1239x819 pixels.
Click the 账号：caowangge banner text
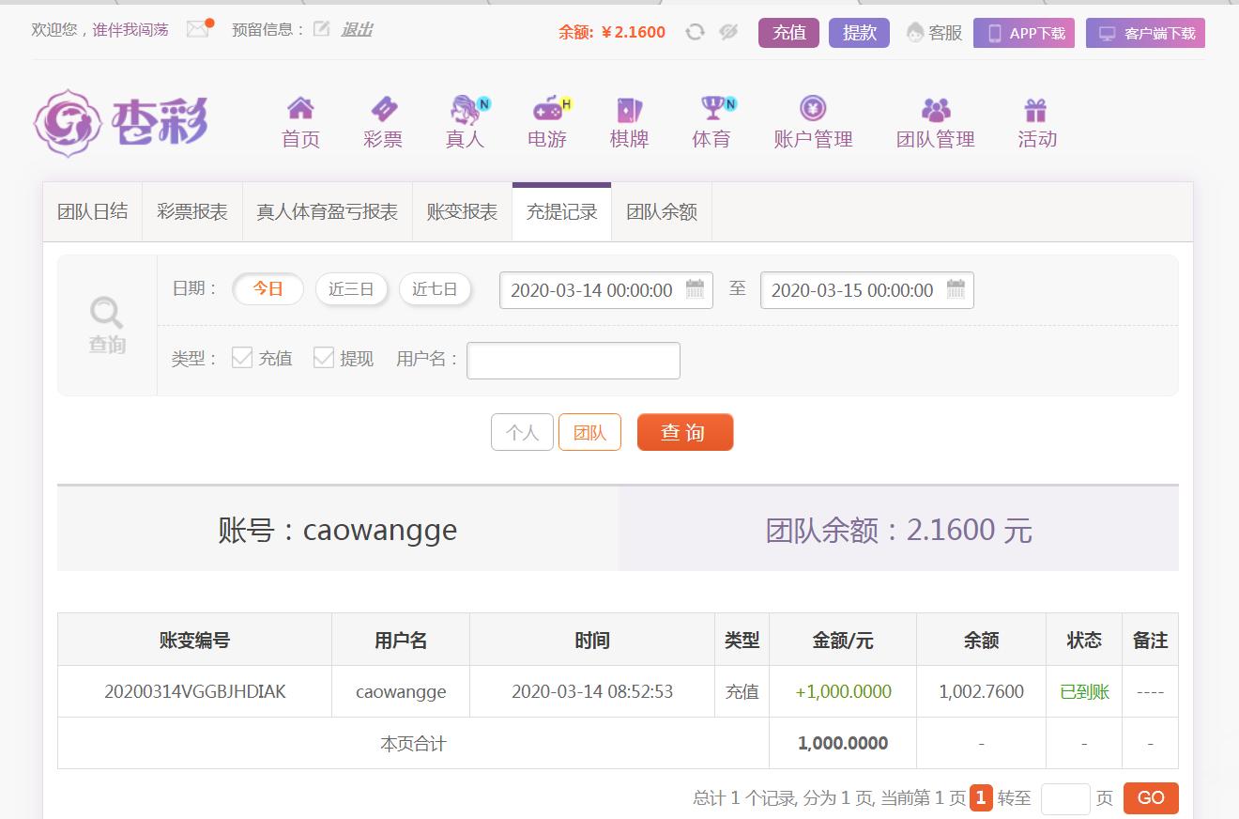337,530
